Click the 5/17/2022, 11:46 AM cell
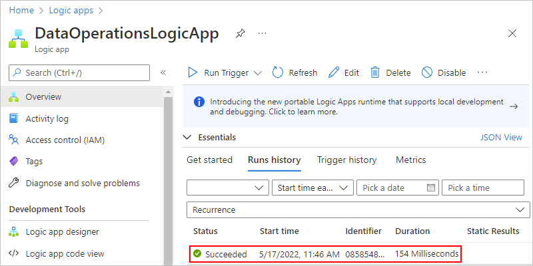533x266 pixels. pyautogui.click(x=299, y=254)
